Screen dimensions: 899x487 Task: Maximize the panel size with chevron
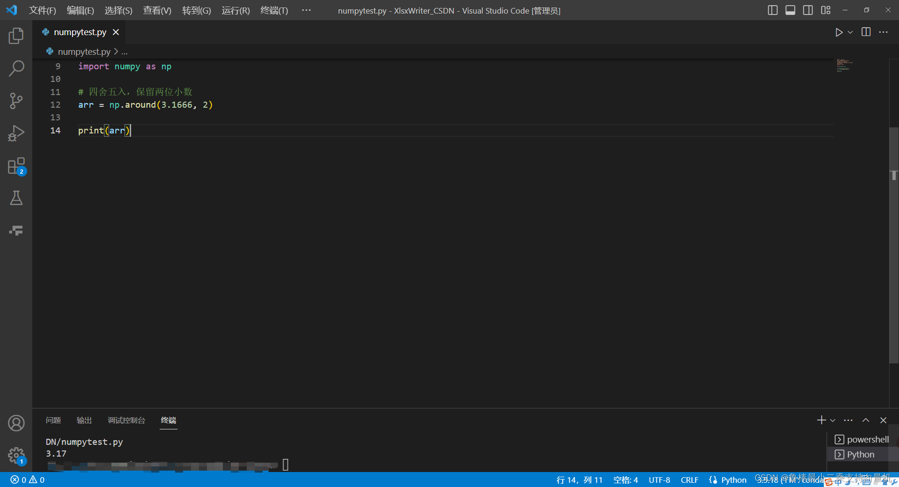point(866,420)
